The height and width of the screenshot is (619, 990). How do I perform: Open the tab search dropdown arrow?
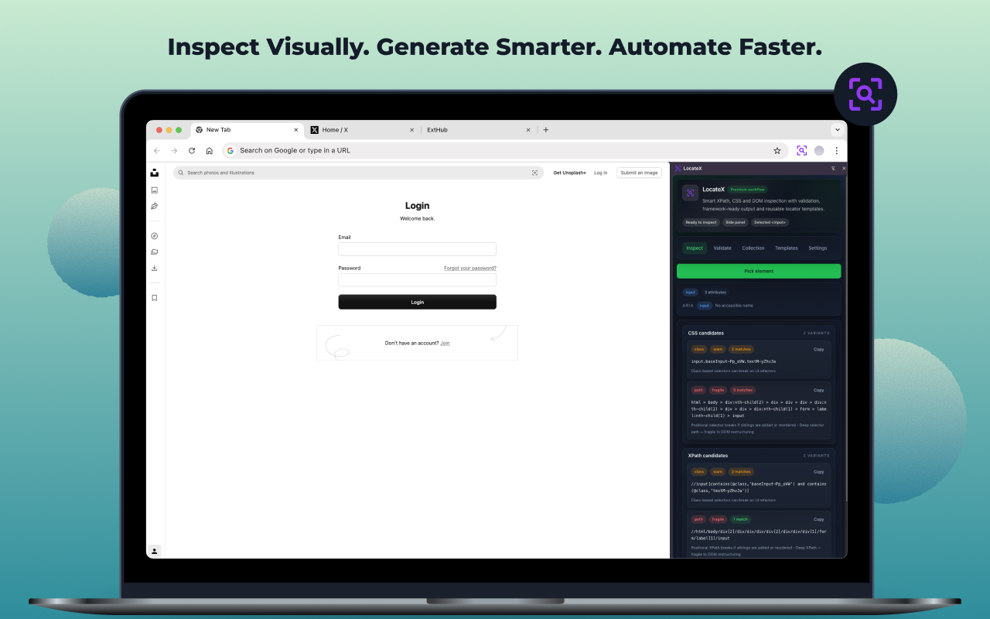837,130
